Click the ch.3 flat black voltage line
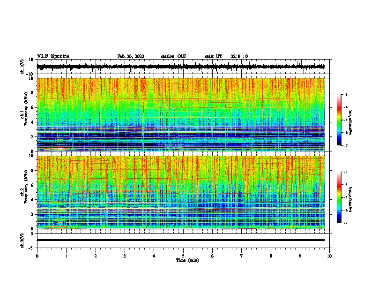The image size is (371, 287). point(181,240)
